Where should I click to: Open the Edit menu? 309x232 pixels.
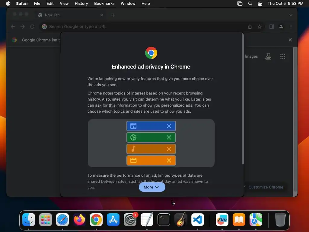coord(50,4)
